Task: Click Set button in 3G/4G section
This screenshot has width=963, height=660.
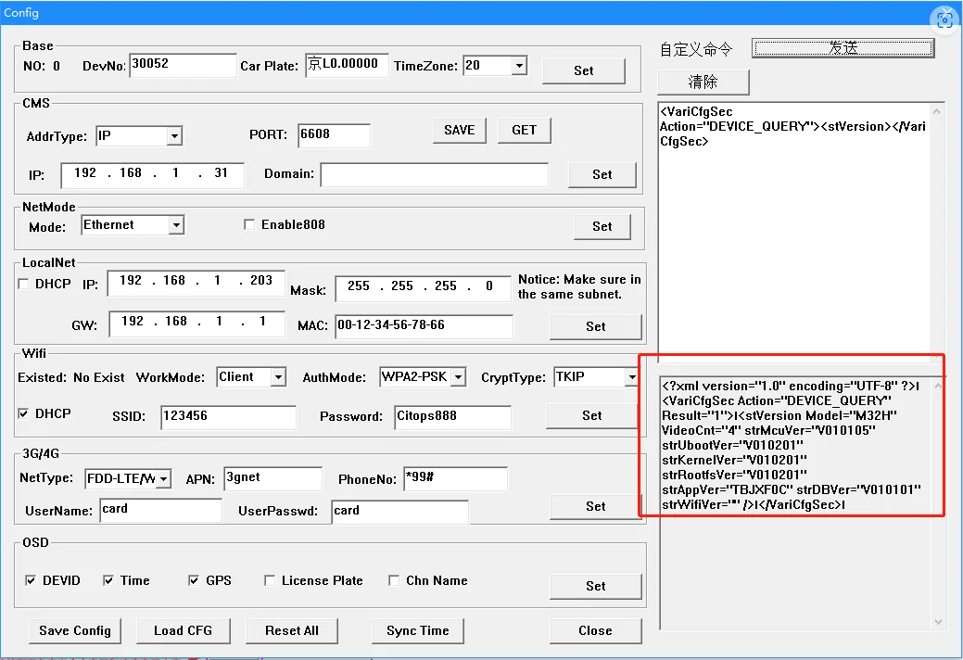Action: (595, 506)
